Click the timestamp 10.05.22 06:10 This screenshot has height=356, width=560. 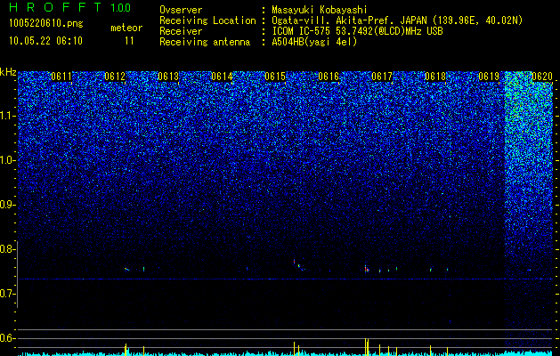click(x=45, y=41)
